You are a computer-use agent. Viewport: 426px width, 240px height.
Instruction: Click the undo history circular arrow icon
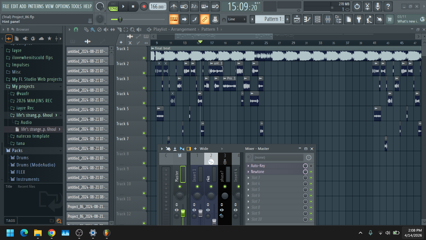(x=357, y=6)
